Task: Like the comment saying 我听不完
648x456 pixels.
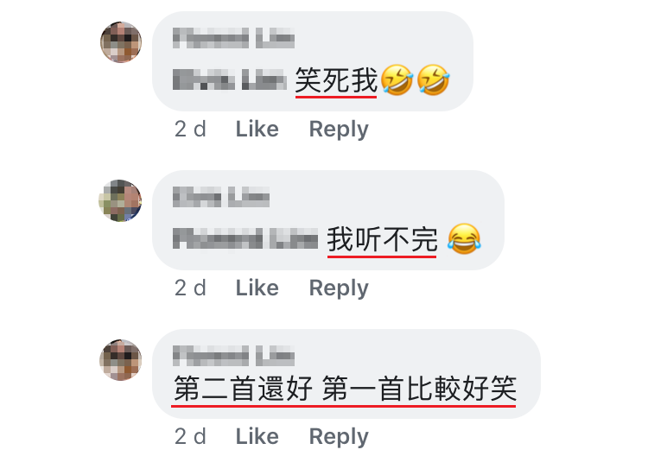Action: pyautogui.click(x=257, y=288)
